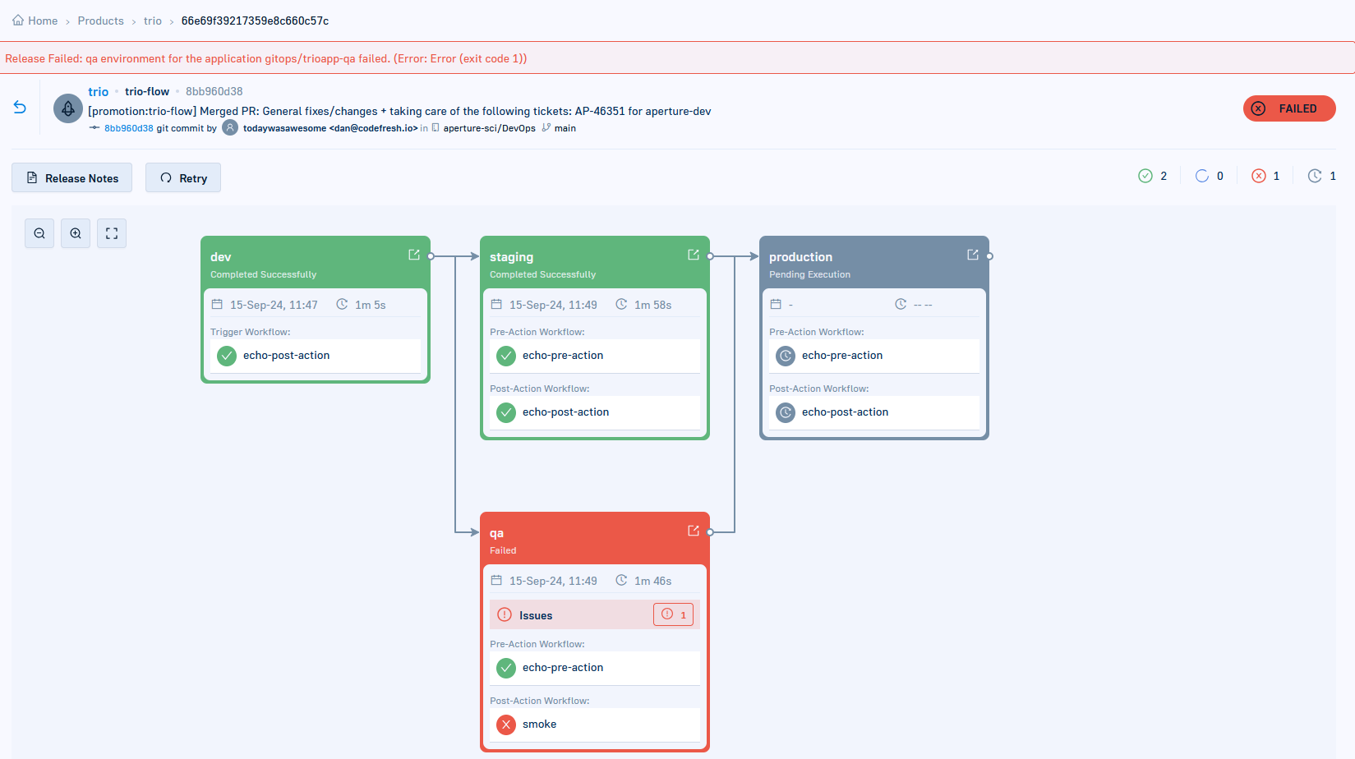Open the production environment external link
Screen dimensions: 1355x759
click(x=973, y=255)
